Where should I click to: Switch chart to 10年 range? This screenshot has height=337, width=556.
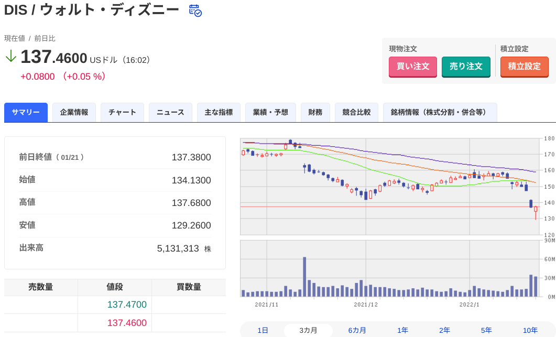coord(530,330)
